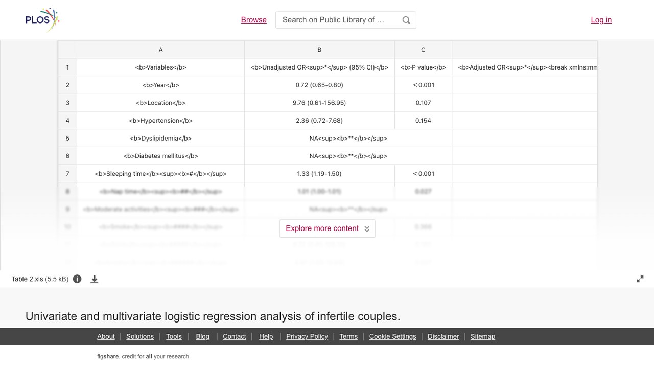Select row 4 header
654x368 pixels.
point(67,121)
